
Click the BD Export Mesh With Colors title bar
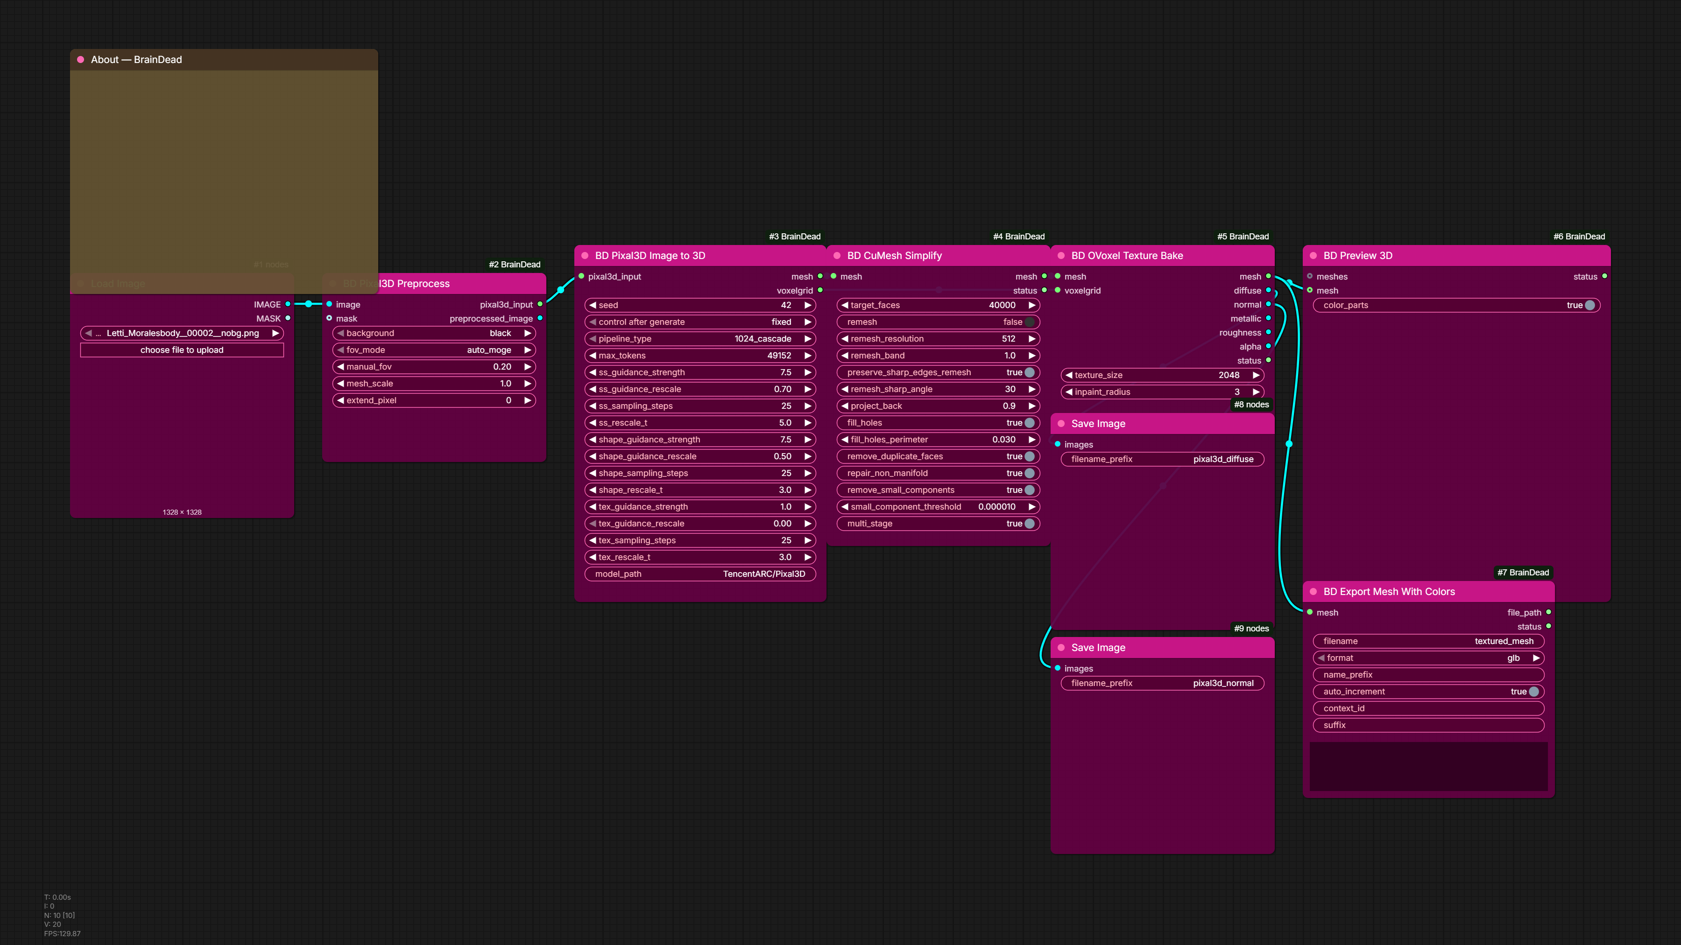[x=1428, y=592]
